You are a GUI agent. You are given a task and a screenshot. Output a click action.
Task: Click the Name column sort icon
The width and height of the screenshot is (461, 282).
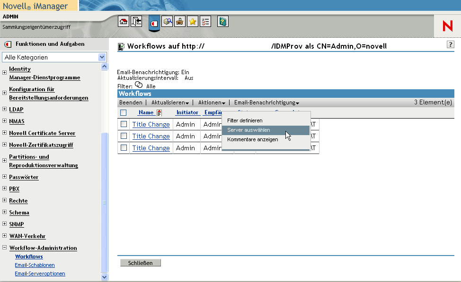point(159,112)
